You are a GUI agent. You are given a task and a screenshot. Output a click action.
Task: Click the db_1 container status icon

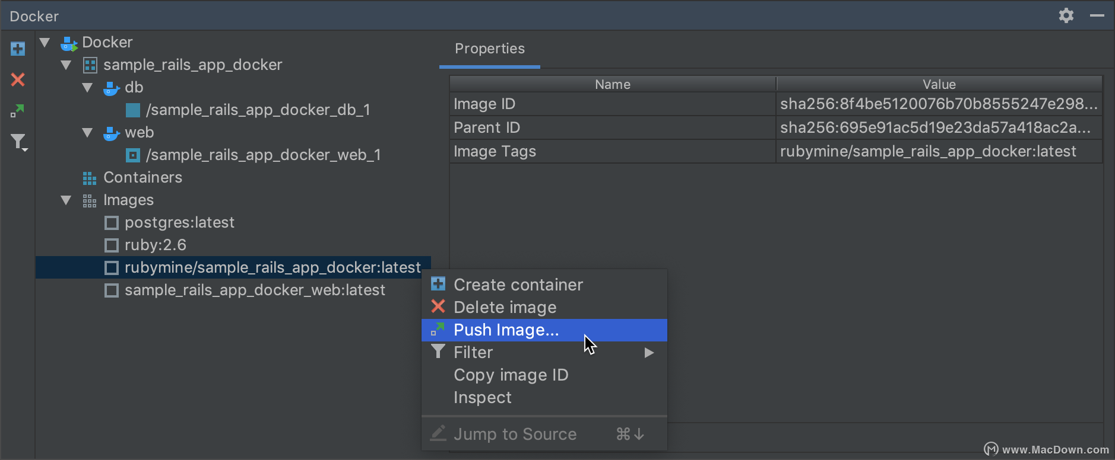[x=133, y=110]
